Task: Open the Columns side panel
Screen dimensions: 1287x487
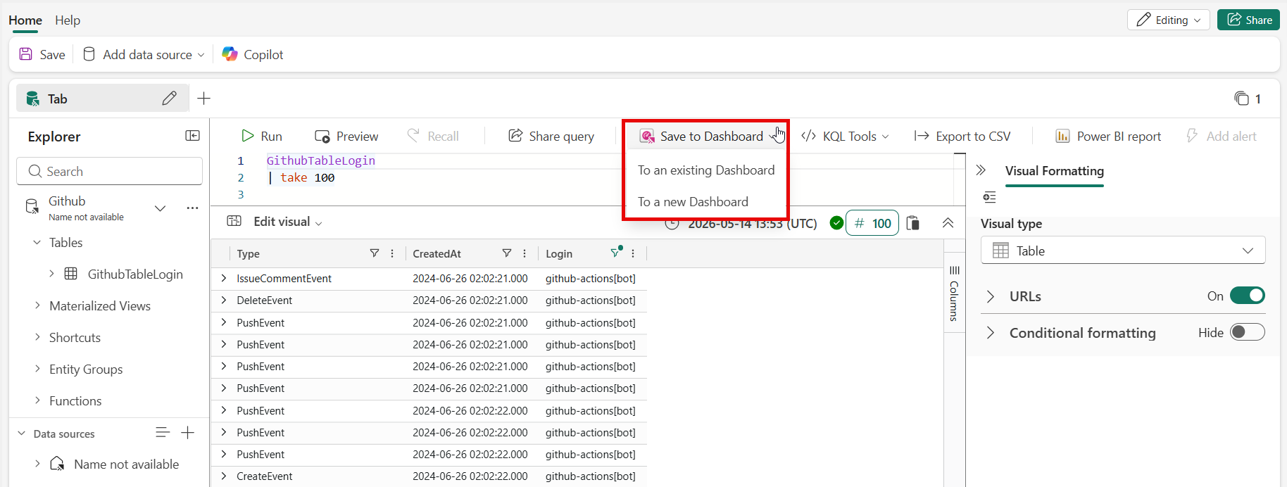Action: point(954,293)
